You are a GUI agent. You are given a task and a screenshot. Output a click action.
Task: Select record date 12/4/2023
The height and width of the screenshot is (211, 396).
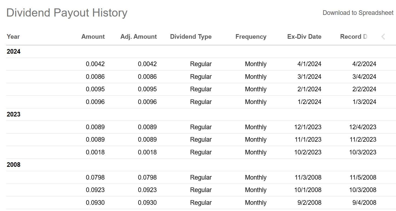pos(363,127)
